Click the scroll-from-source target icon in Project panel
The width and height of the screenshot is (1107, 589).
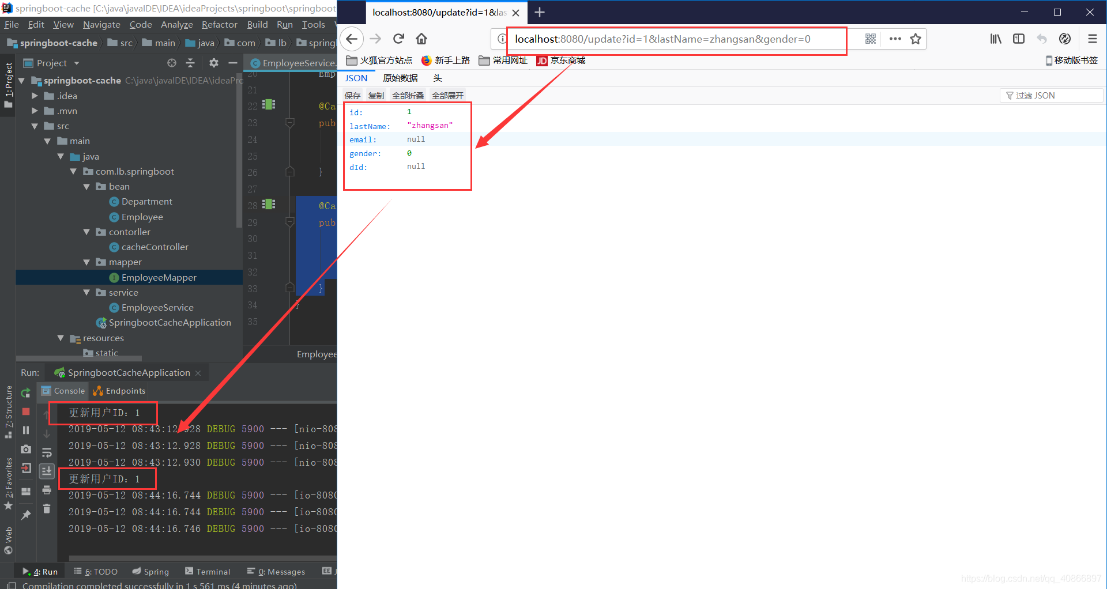click(x=172, y=63)
